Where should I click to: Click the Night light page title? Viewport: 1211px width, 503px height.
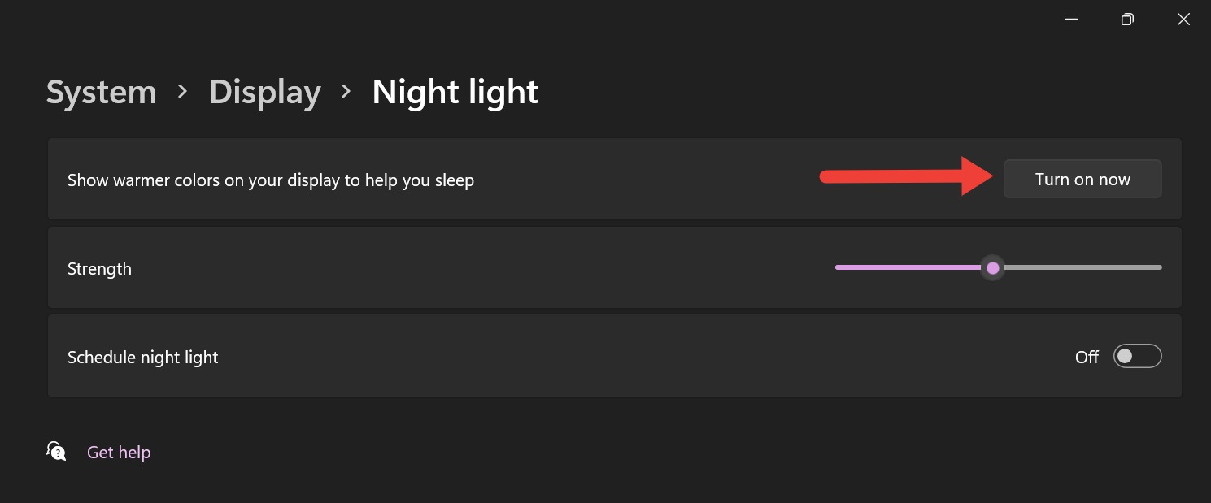455,93
